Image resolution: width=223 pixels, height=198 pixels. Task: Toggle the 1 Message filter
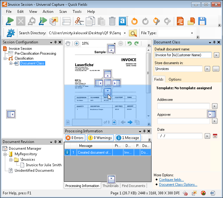[x=128, y=138]
